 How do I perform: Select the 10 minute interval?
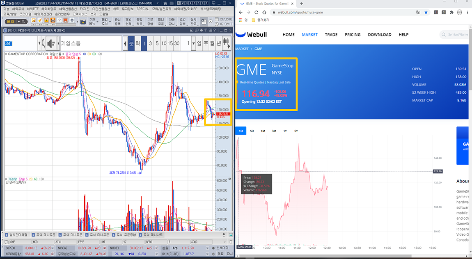pos(163,43)
